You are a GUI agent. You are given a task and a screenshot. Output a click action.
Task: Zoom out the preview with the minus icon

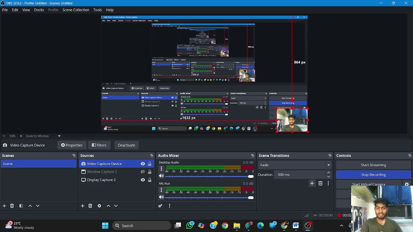pos(4,136)
